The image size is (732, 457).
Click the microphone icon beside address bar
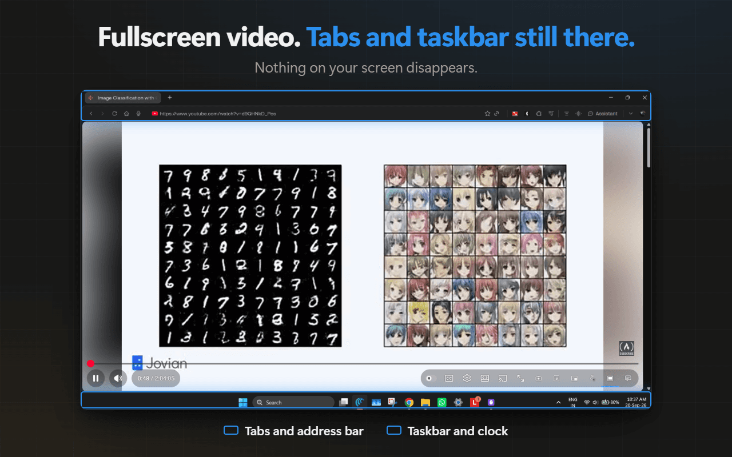coord(138,114)
